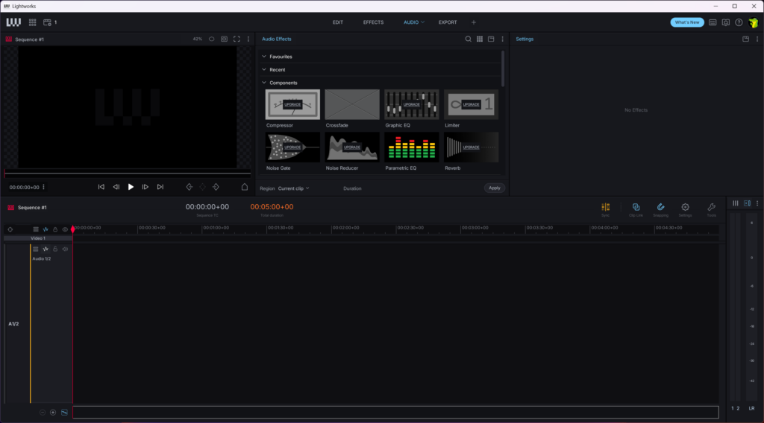Step forward one frame
Image resolution: width=764 pixels, height=423 pixels.
[145, 187]
